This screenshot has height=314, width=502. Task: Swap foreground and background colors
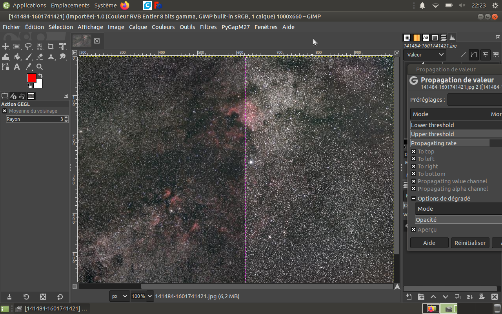40,76
